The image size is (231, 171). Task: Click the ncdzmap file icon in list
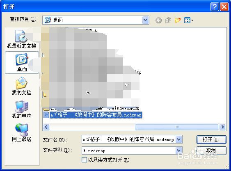[x=46, y=115]
